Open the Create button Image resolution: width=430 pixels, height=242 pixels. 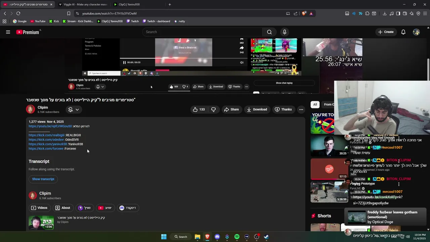[386, 32]
